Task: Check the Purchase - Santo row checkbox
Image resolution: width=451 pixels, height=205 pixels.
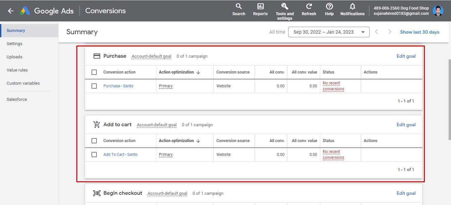Action: pyautogui.click(x=94, y=86)
